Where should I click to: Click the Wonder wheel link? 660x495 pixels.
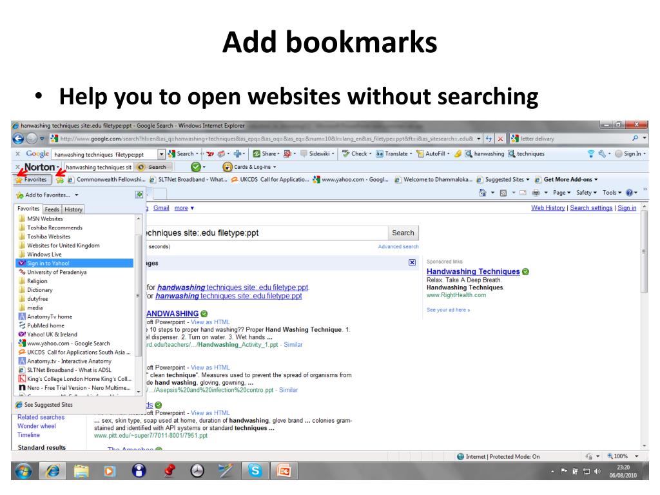click(37, 426)
